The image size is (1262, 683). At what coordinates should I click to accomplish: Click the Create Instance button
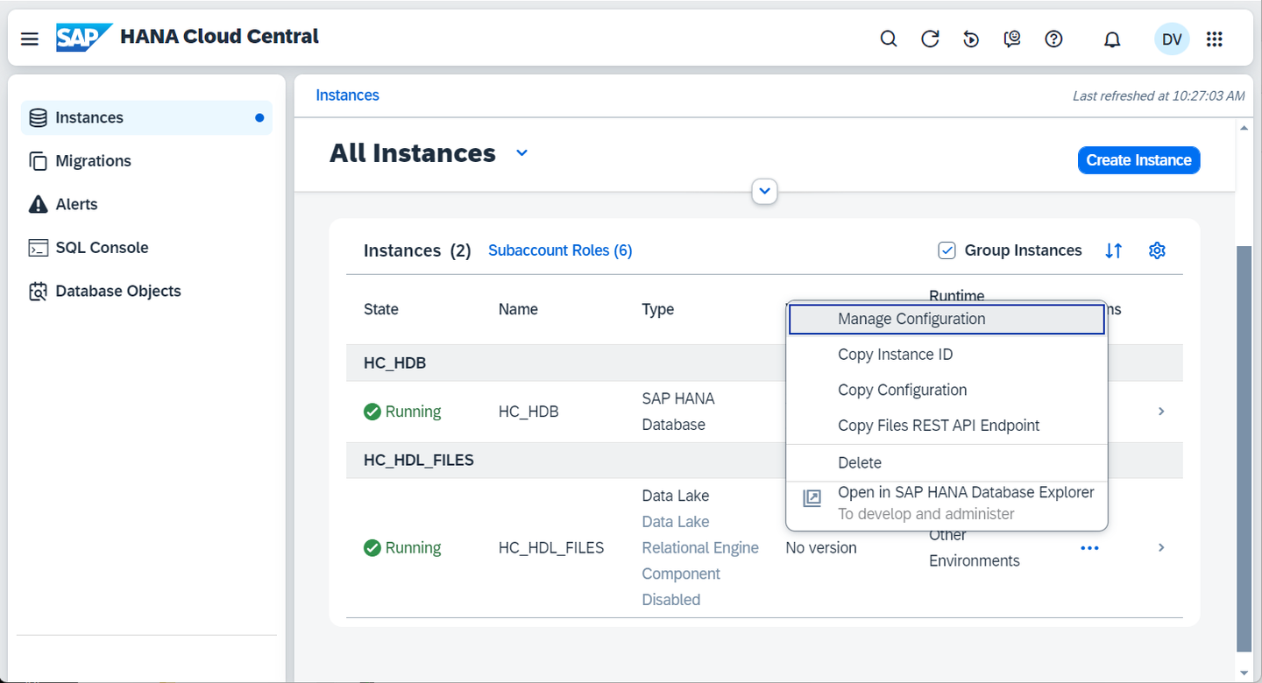(1138, 160)
